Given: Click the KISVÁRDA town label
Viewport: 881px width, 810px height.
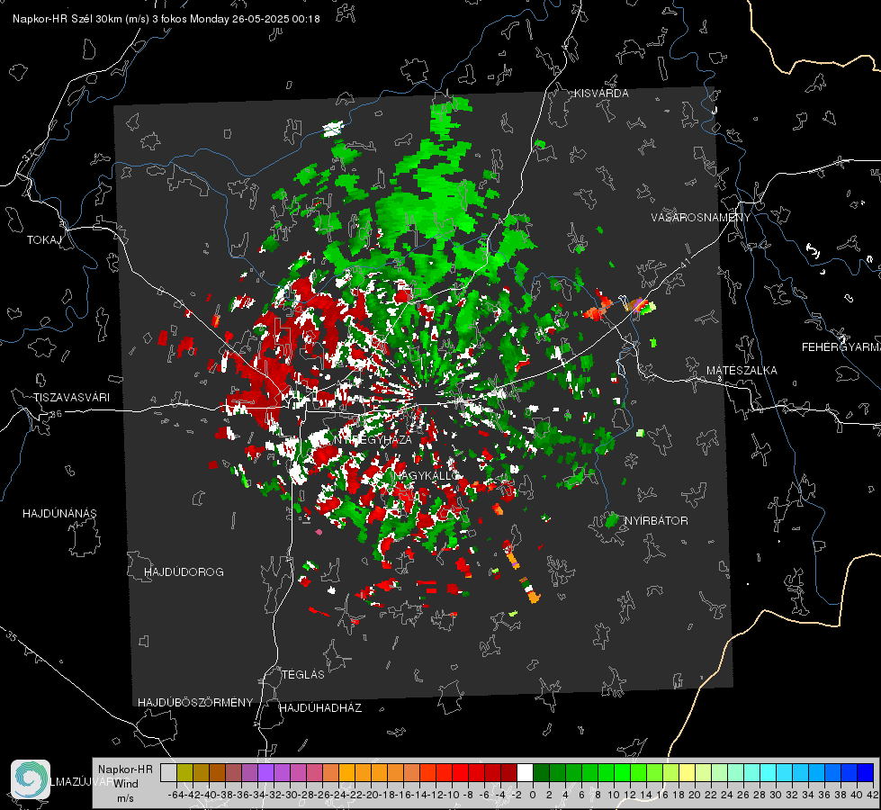Looking at the screenshot, I should point(601,94).
